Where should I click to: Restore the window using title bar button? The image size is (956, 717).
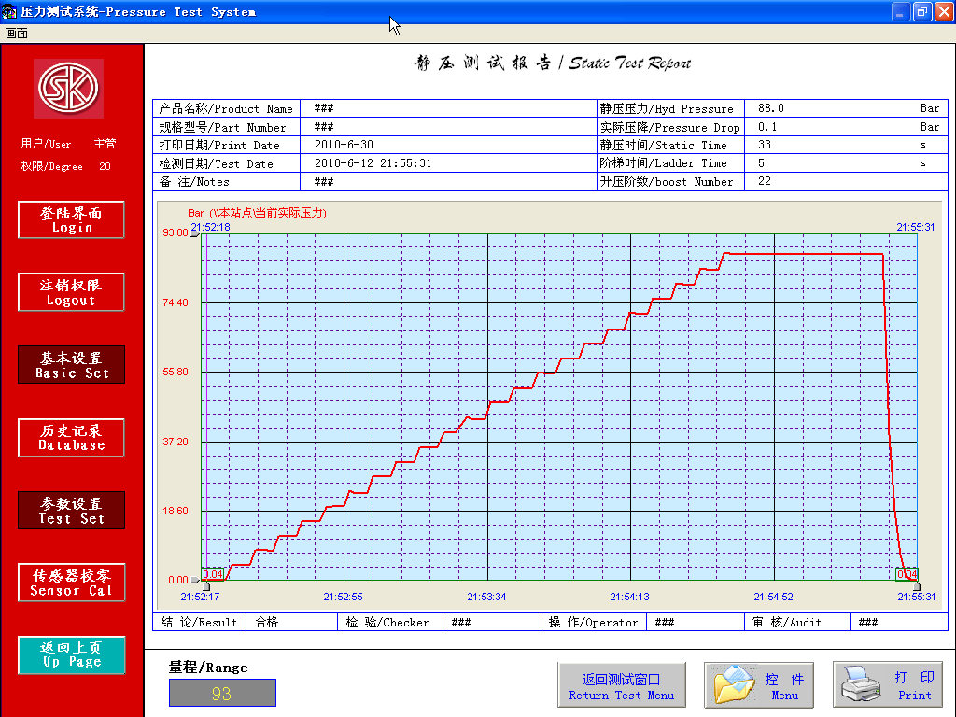921,12
